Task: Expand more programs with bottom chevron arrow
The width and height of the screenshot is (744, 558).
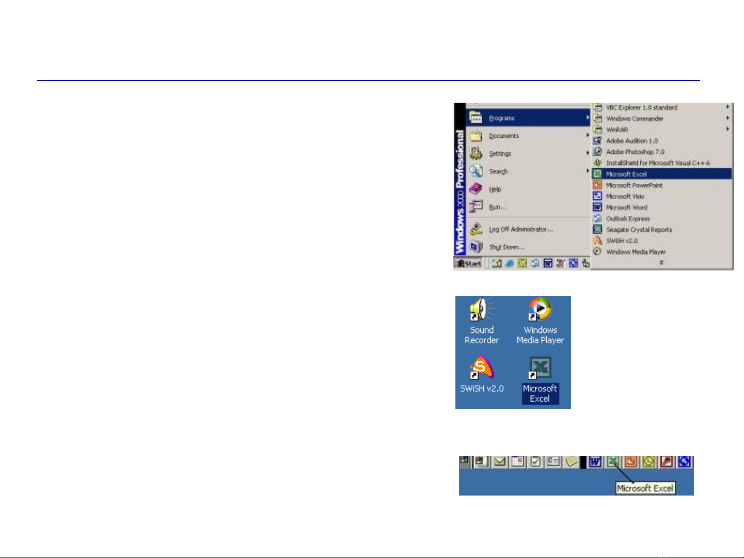Action: click(661, 263)
